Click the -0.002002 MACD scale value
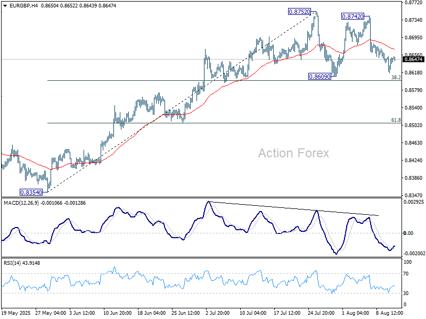This screenshot has width=426, height=319. [414, 254]
